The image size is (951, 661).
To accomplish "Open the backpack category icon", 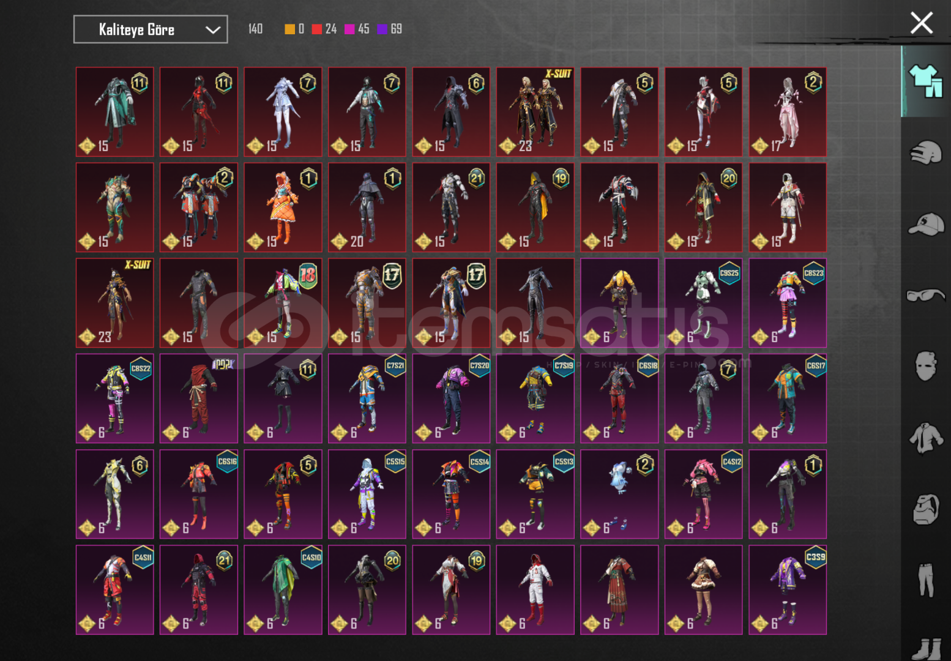I will tap(926, 509).
